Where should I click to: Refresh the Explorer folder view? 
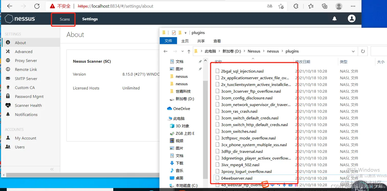363,51
